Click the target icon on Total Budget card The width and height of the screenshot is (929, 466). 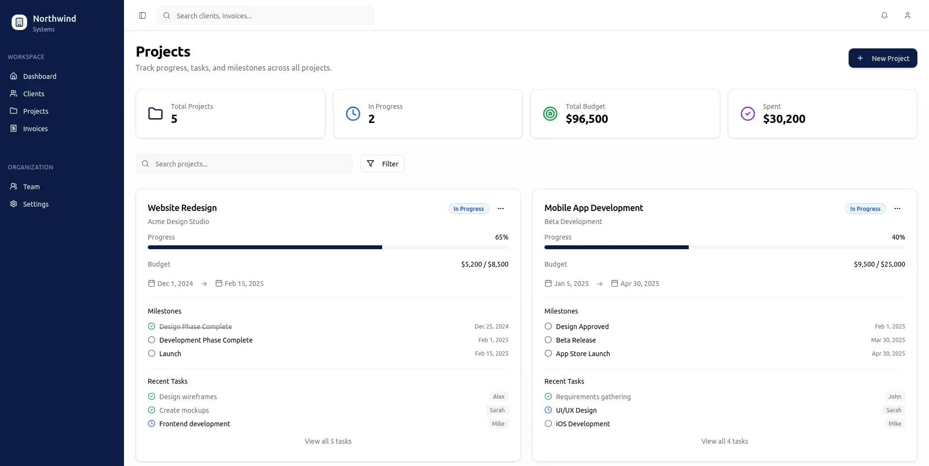point(550,113)
